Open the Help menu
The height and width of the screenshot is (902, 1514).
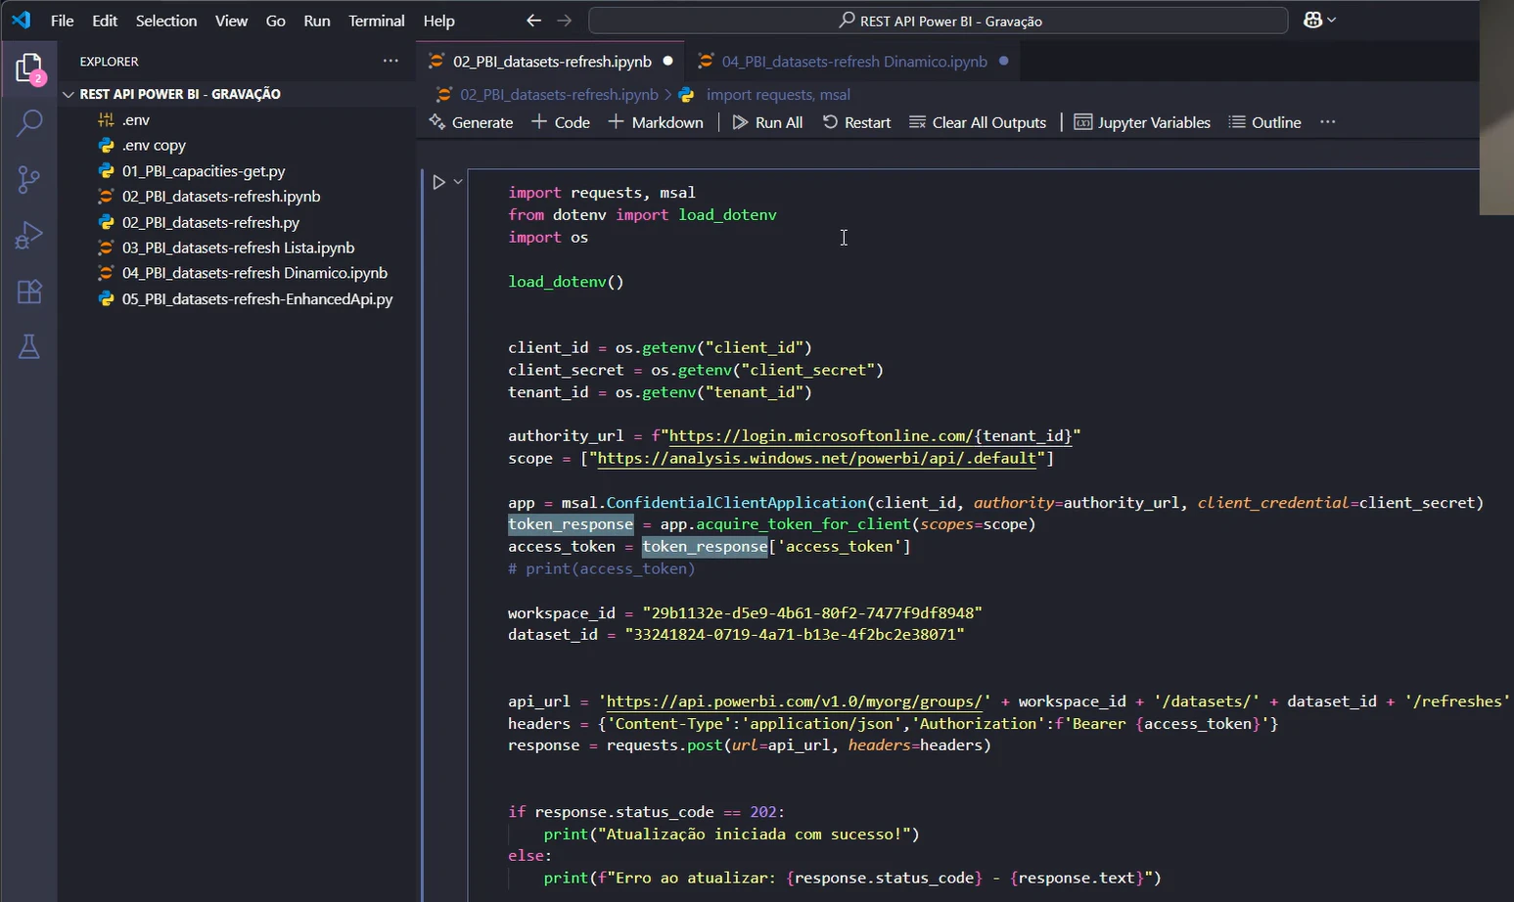point(438,21)
